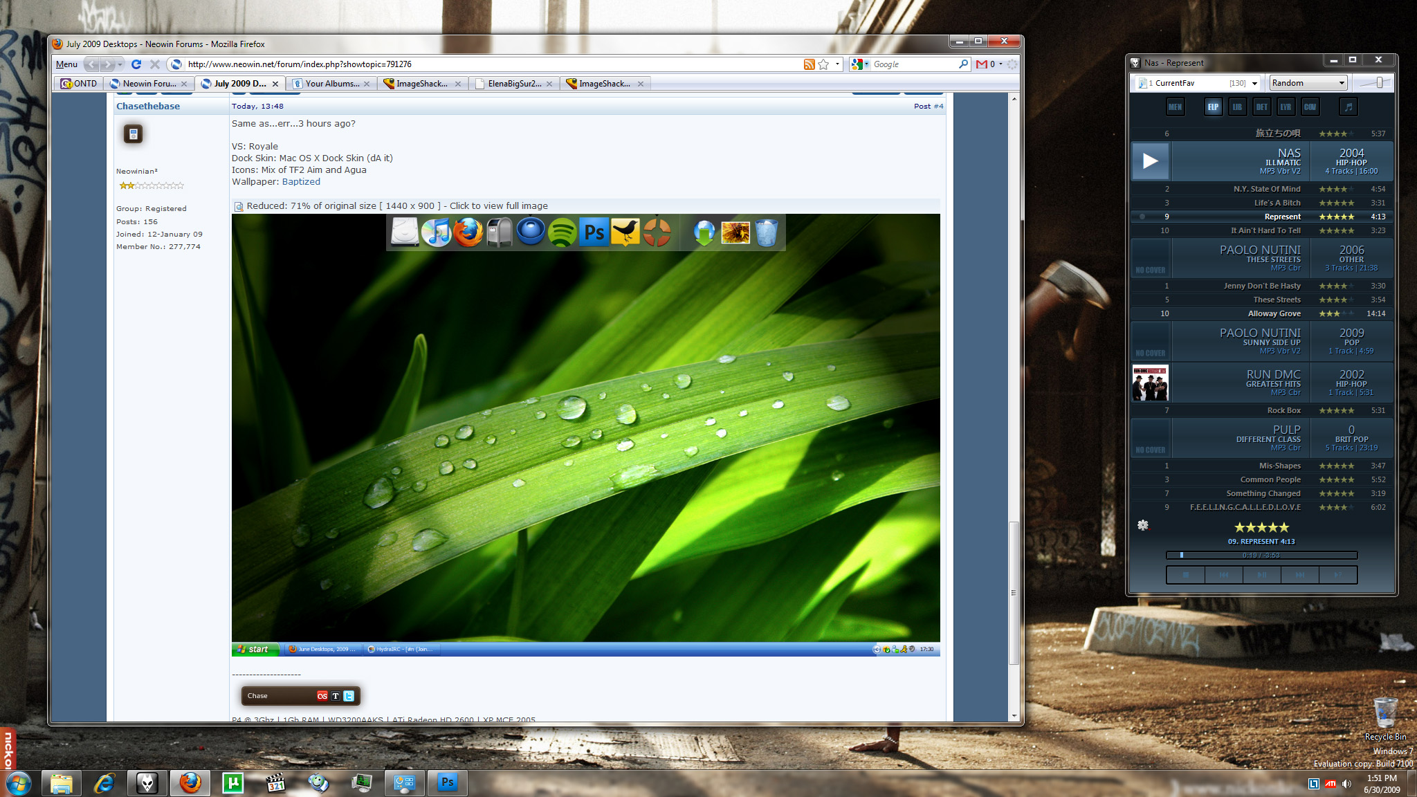
Task: Toggle the LIB panel button
Action: [1237, 107]
